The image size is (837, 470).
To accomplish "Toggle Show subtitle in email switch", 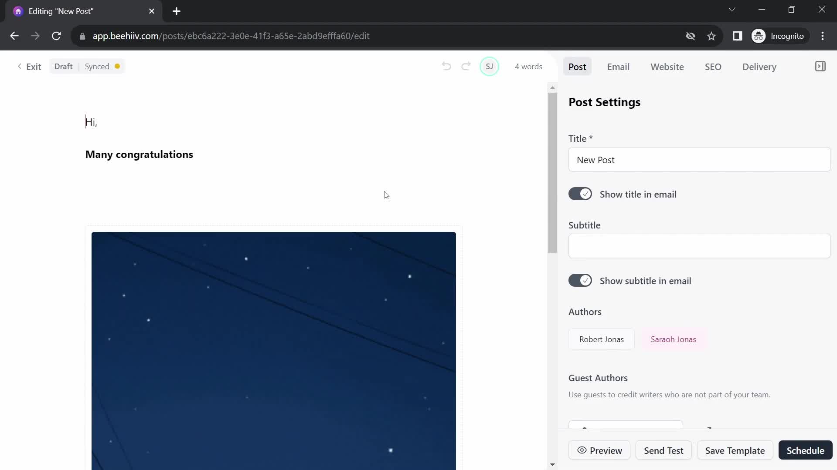I will click(580, 281).
